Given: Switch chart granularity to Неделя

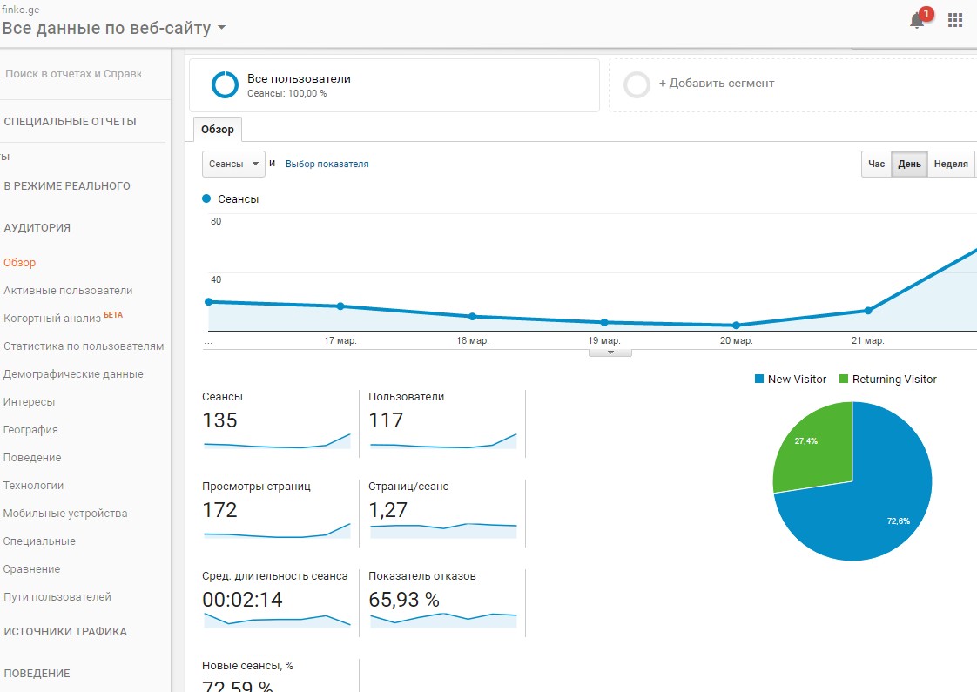Looking at the screenshot, I should [950, 164].
